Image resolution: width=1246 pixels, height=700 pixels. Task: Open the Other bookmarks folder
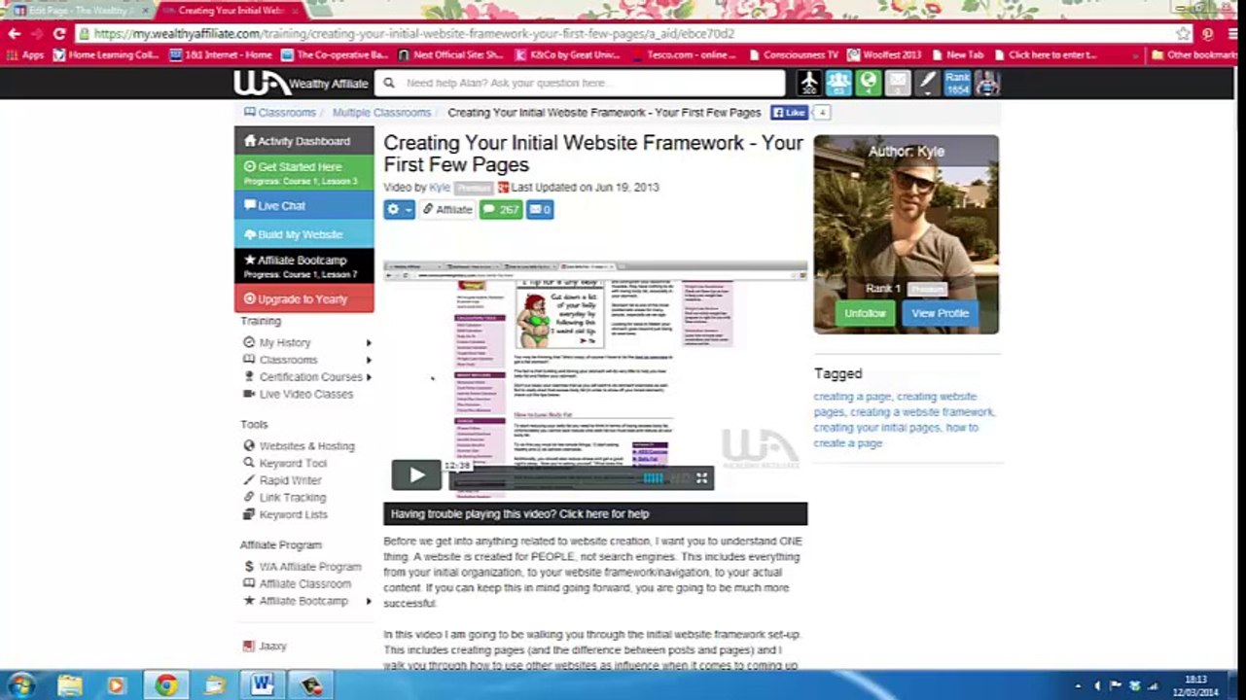pyautogui.click(x=1194, y=55)
